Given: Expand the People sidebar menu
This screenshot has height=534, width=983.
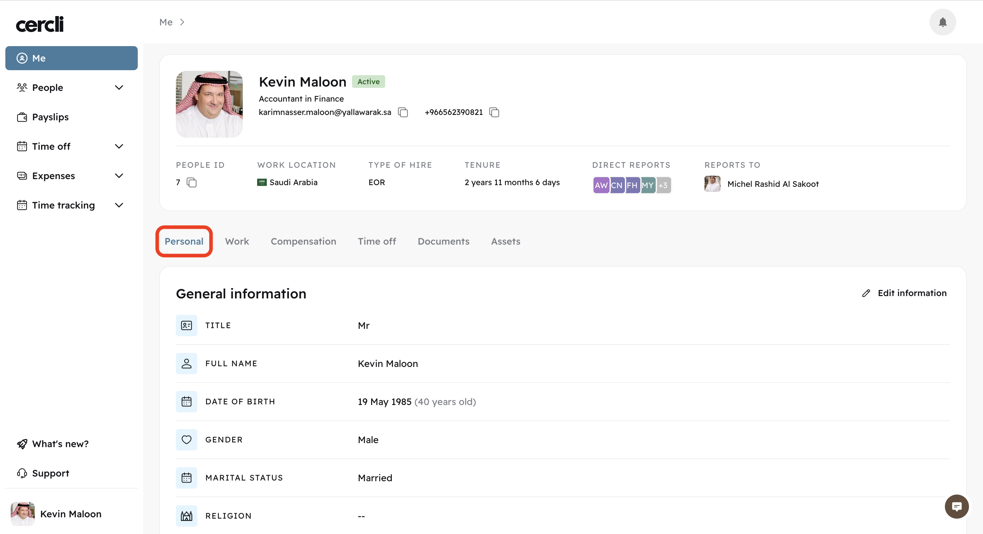Looking at the screenshot, I should click(x=119, y=88).
